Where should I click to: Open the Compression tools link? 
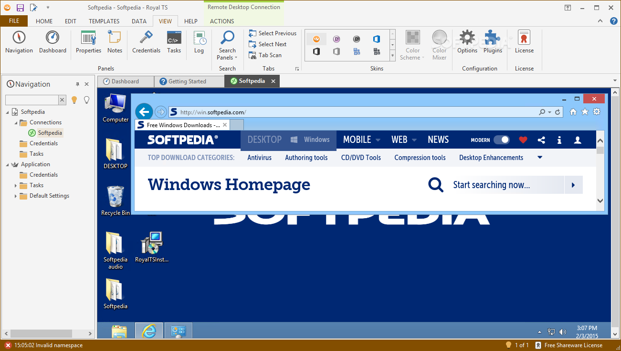tap(420, 158)
